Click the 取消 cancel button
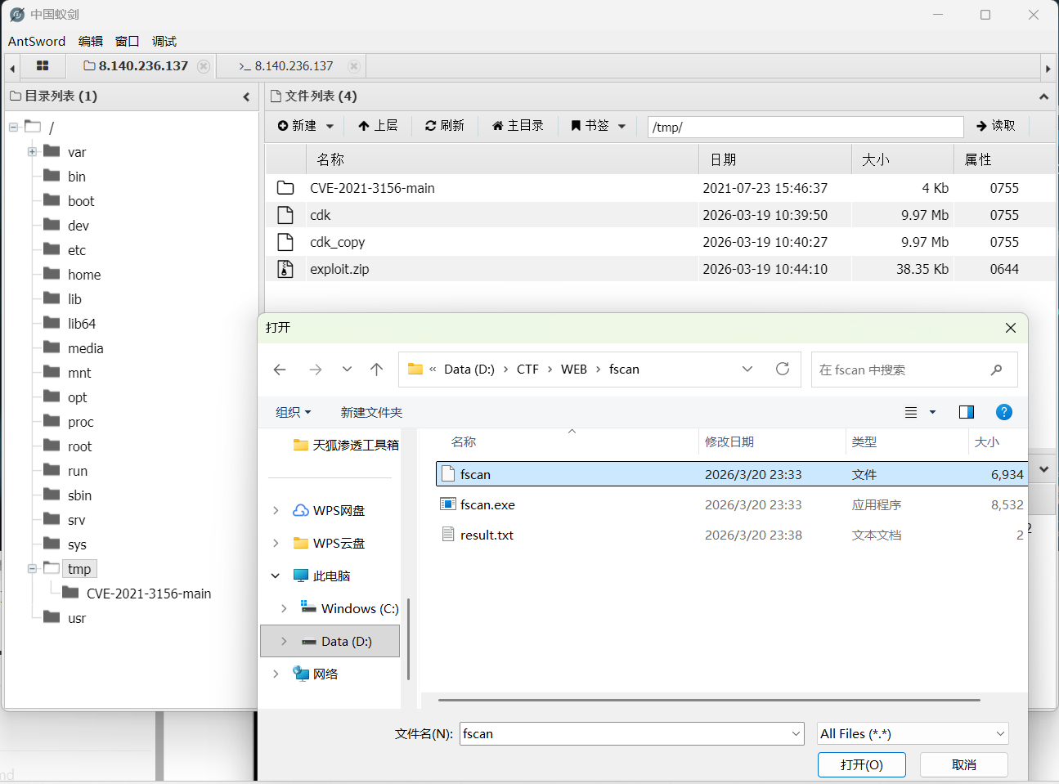 click(x=963, y=765)
